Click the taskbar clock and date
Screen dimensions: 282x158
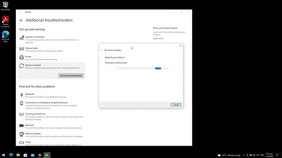pyautogui.click(x=269, y=155)
